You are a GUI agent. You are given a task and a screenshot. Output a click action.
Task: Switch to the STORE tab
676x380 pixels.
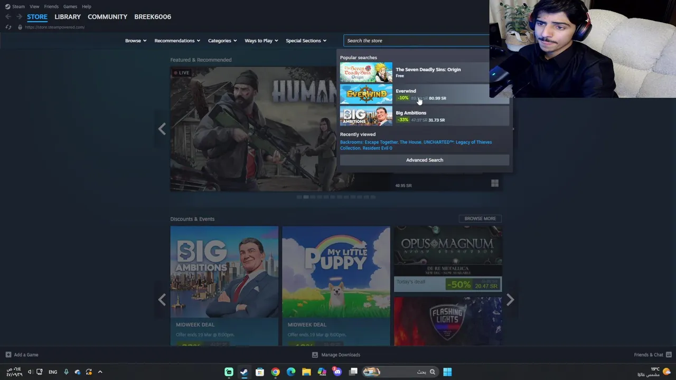click(x=37, y=17)
